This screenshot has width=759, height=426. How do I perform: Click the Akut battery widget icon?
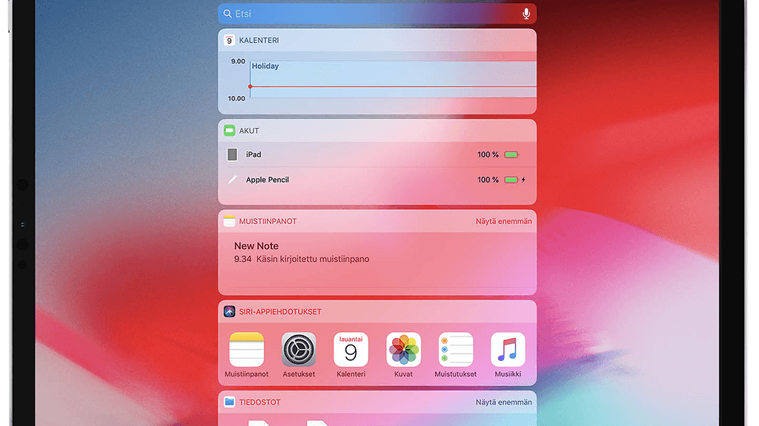[229, 131]
